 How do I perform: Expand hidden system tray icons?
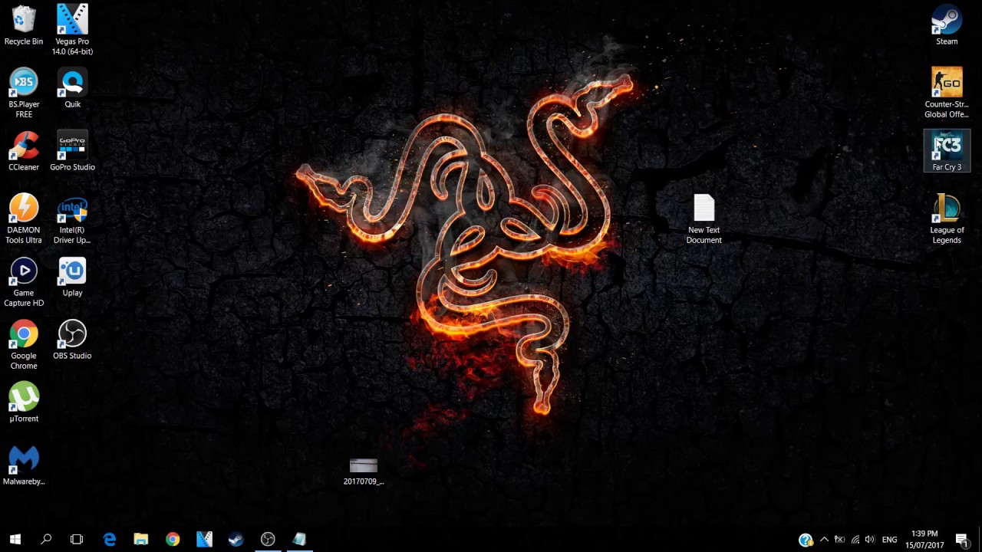coord(824,540)
